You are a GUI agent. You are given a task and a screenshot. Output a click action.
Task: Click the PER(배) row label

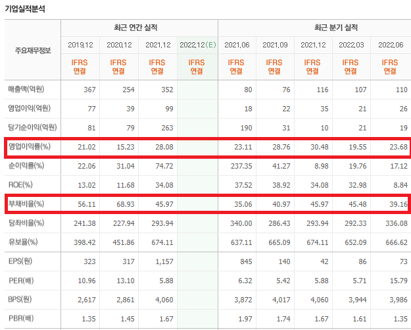(21, 281)
